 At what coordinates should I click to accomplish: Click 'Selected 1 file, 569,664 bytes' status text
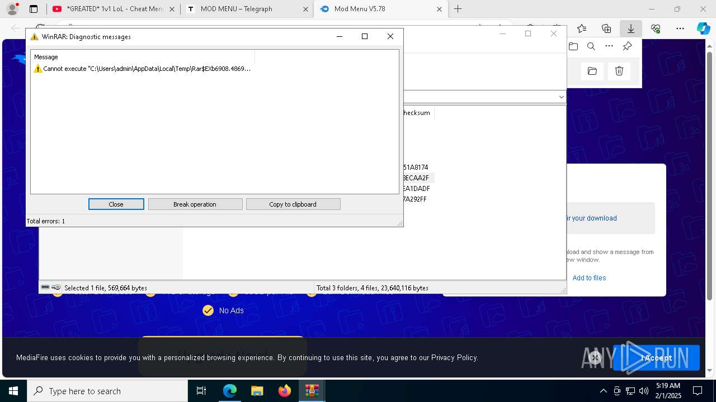(x=106, y=288)
